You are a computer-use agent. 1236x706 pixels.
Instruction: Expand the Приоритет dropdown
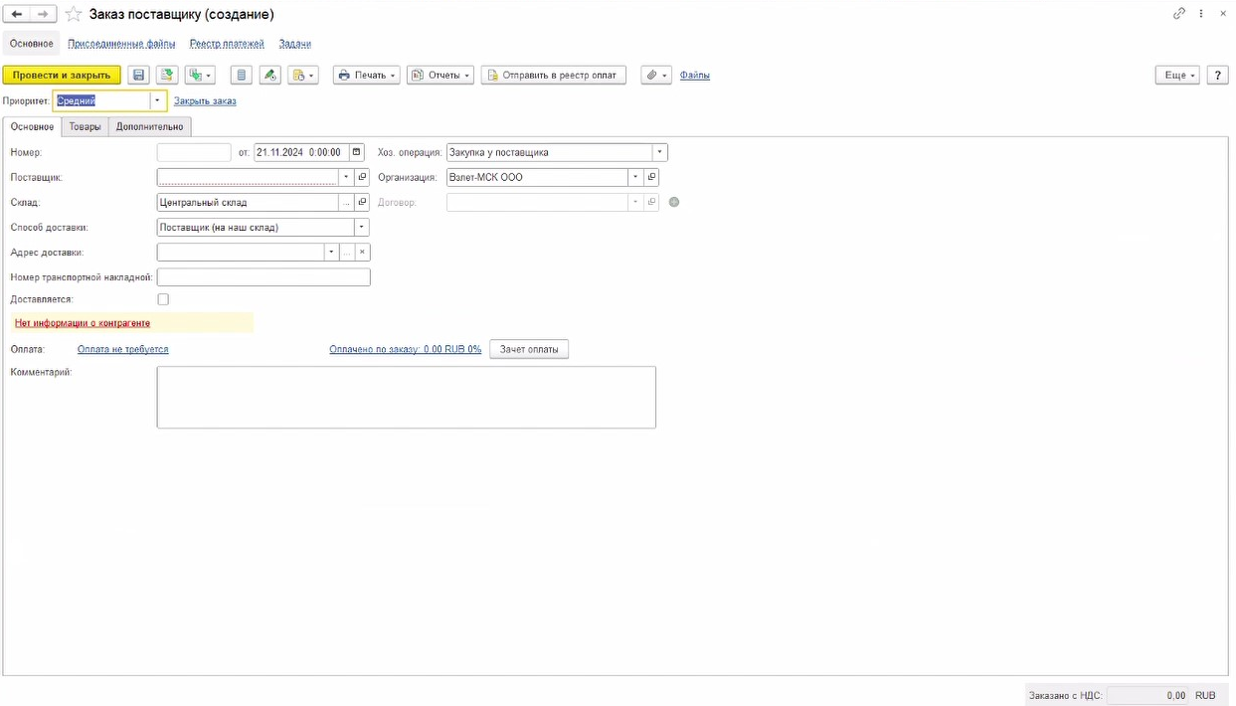[158, 100]
